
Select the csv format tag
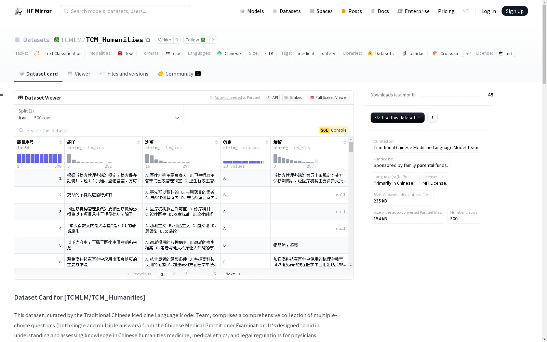pos(173,53)
